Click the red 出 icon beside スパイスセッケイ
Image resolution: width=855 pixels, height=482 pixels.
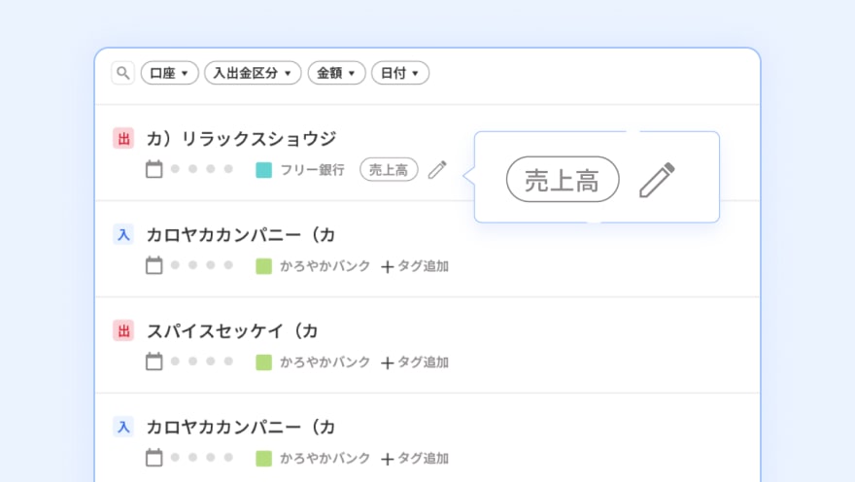pyautogui.click(x=123, y=330)
